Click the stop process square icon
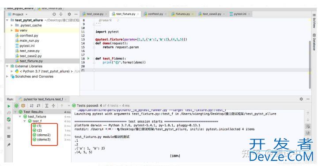This screenshot has width=318, height=166. pyautogui.click(x=9, y=128)
